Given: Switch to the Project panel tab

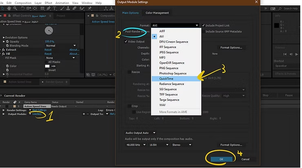Looking at the screenshot, I should point(61,16).
